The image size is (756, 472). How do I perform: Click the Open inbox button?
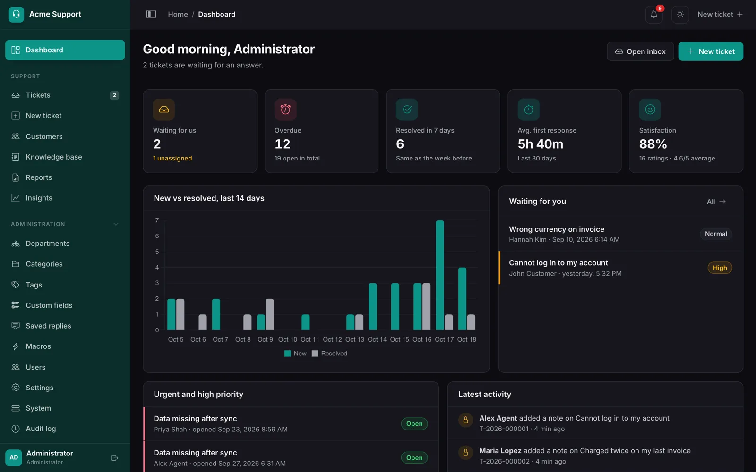(x=640, y=51)
